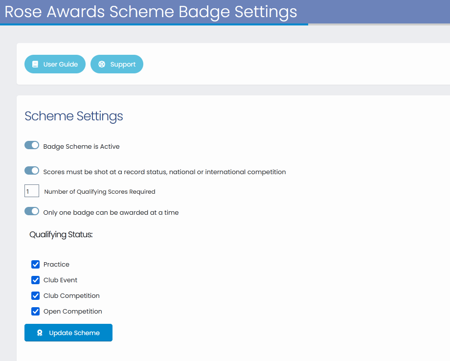Uncheck the Club Event checkbox
This screenshot has height=361, width=450.
(35, 280)
